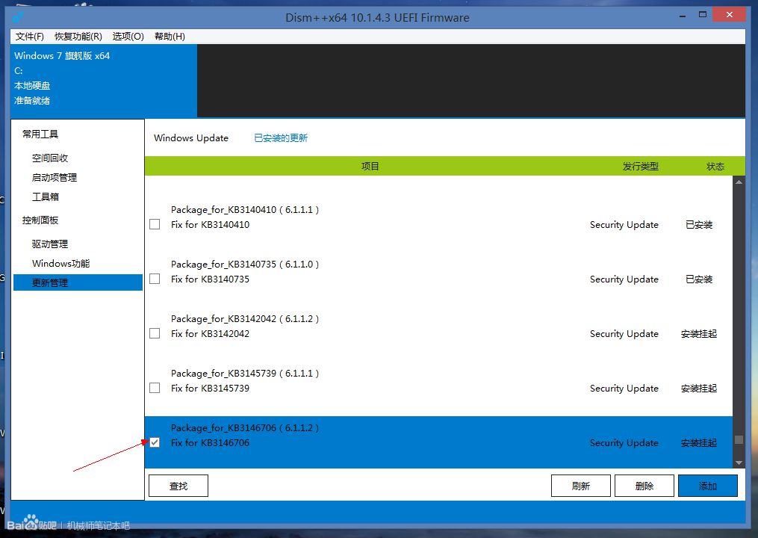
Task: Open the 帮助(H) menu
Action: [x=170, y=37]
